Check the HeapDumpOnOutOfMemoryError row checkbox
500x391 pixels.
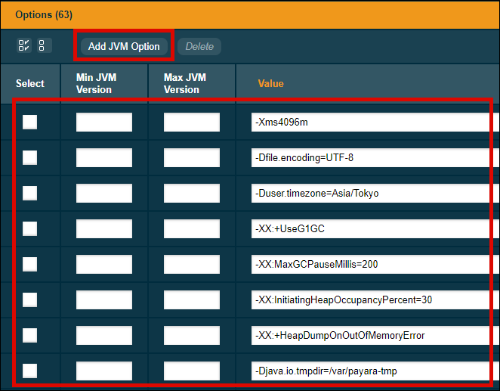click(x=29, y=335)
